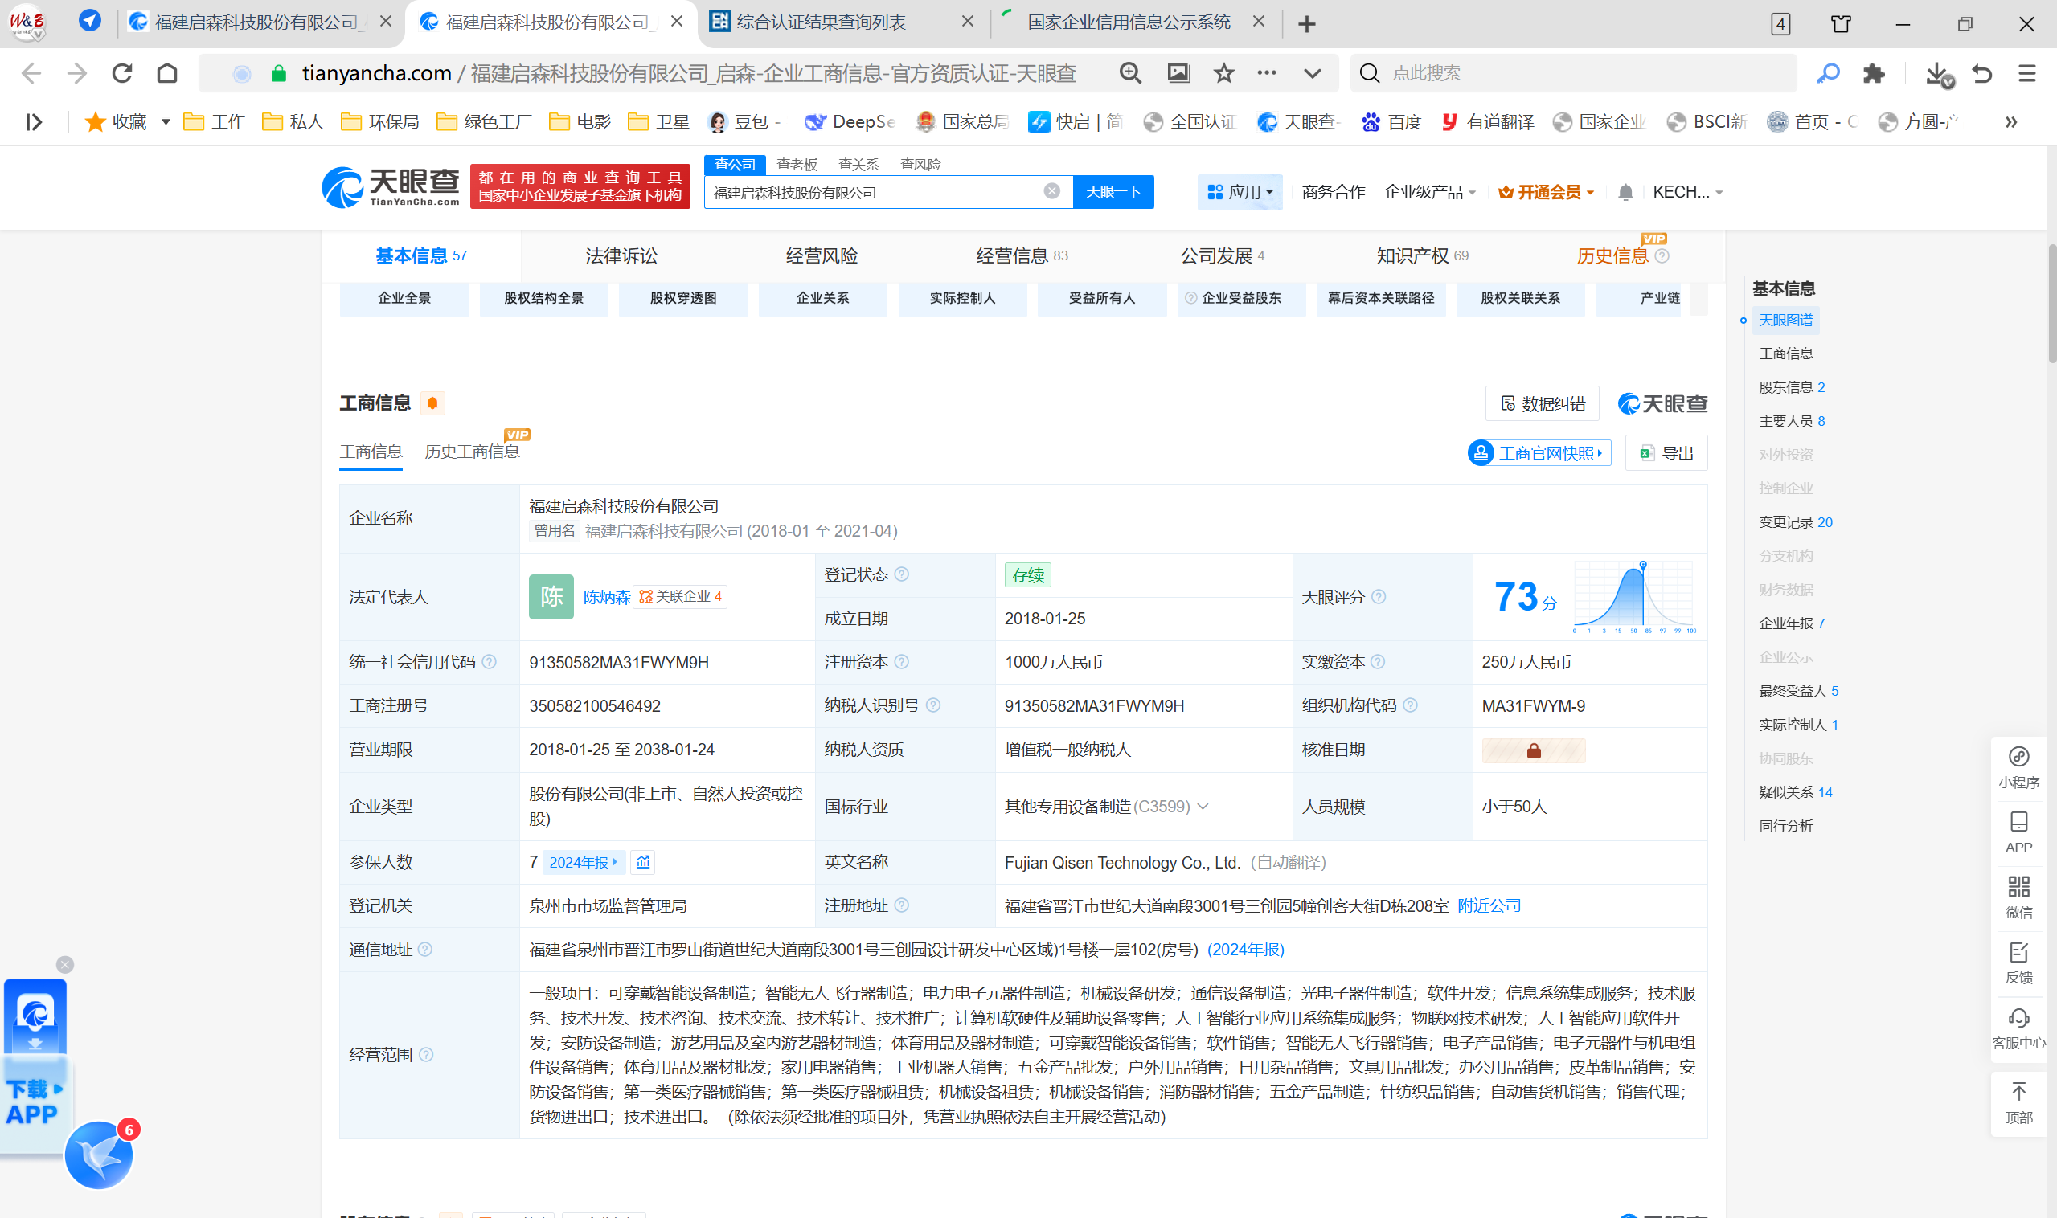Click the 顶部 back-to-top arrow

2018,1092
